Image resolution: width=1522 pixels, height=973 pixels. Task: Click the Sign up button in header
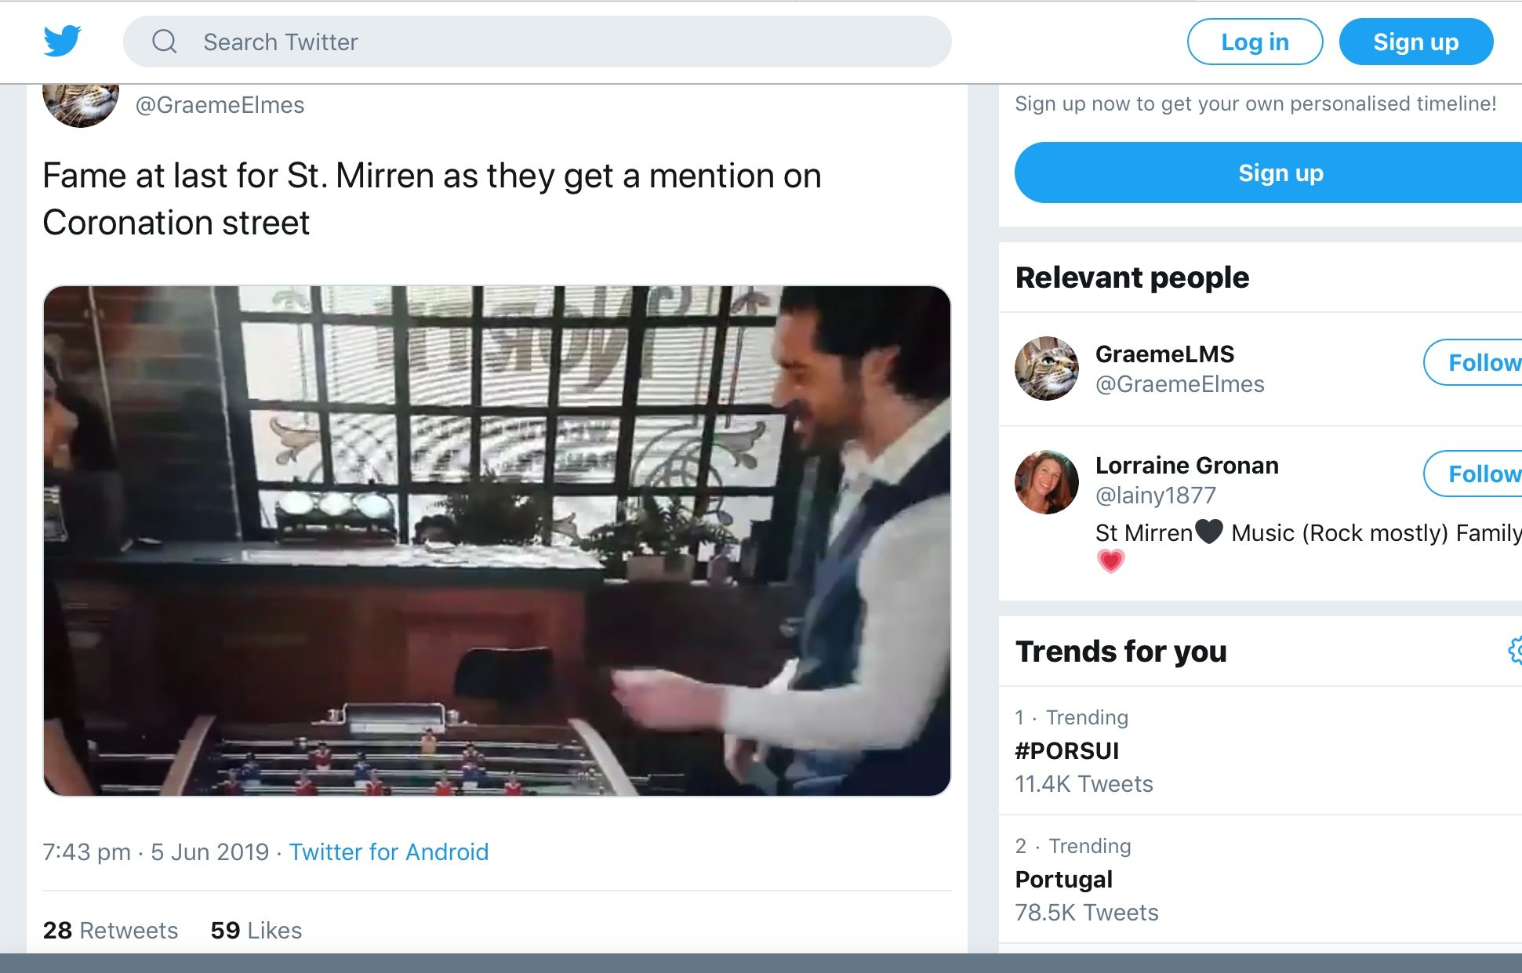(1415, 42)
